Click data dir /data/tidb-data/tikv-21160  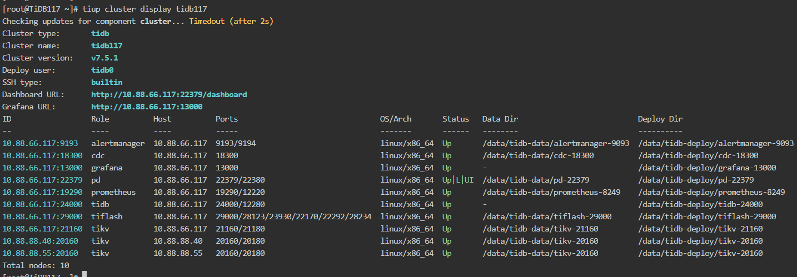540,229
